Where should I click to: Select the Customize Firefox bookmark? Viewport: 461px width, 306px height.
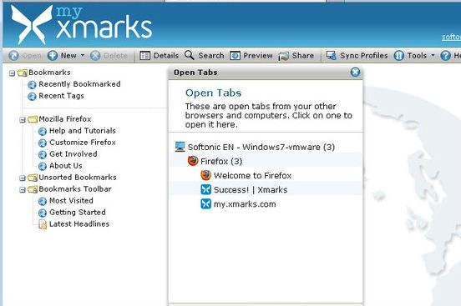[x=83, y=143]
